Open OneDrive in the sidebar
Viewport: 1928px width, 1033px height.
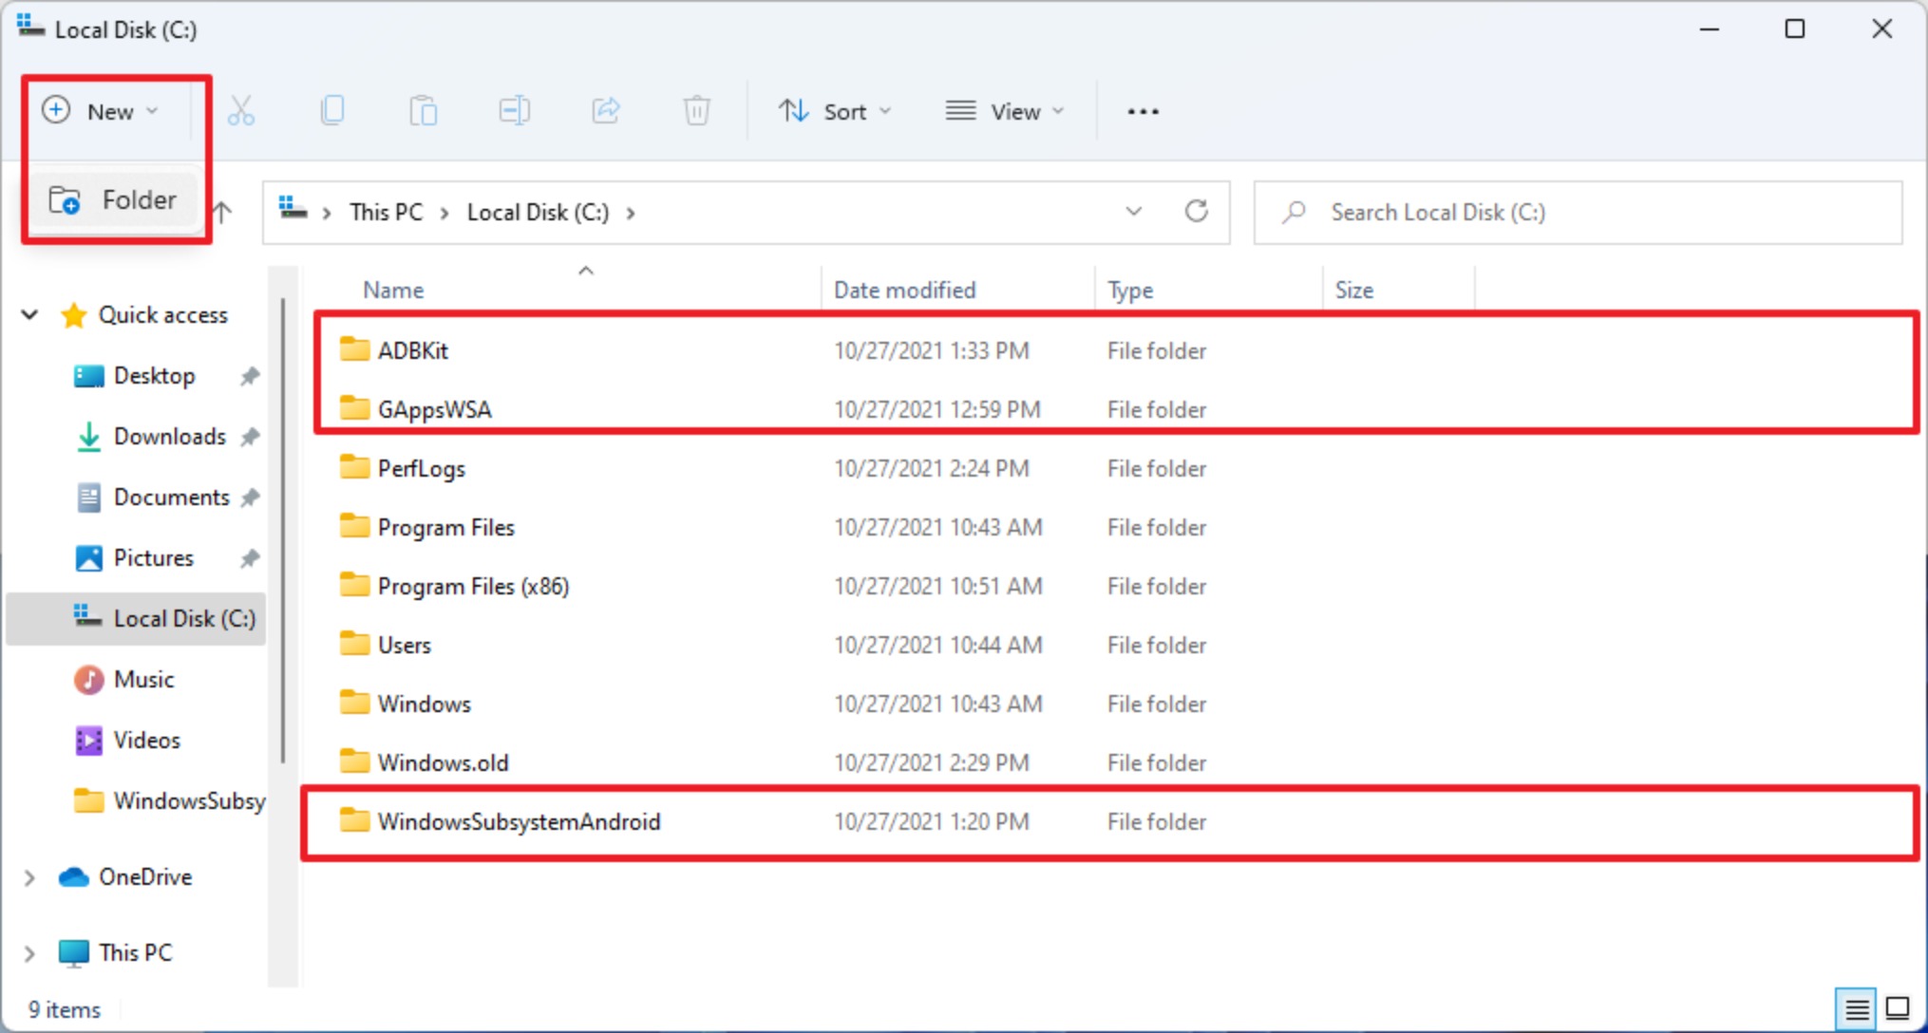[x=144, y=876]
